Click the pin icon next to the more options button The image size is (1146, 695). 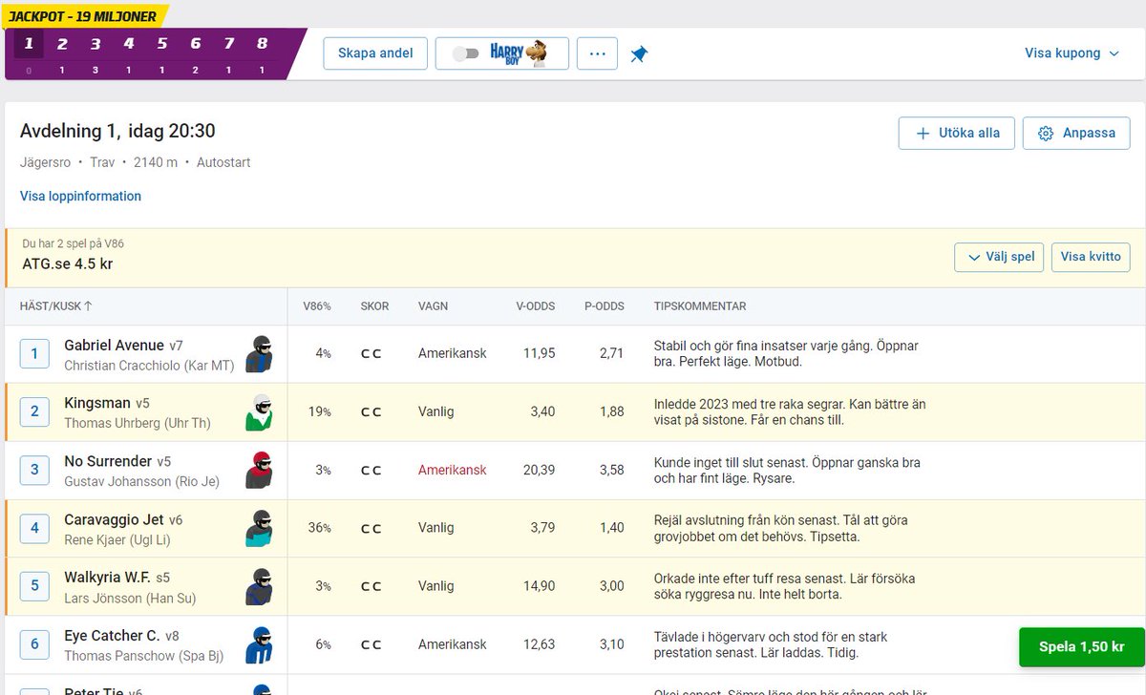(x=639, y=54)
